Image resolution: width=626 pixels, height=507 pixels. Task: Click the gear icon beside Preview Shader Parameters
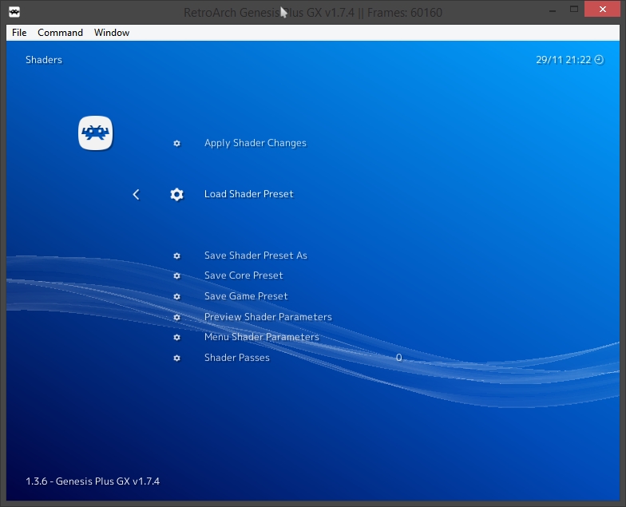(177, 318)
